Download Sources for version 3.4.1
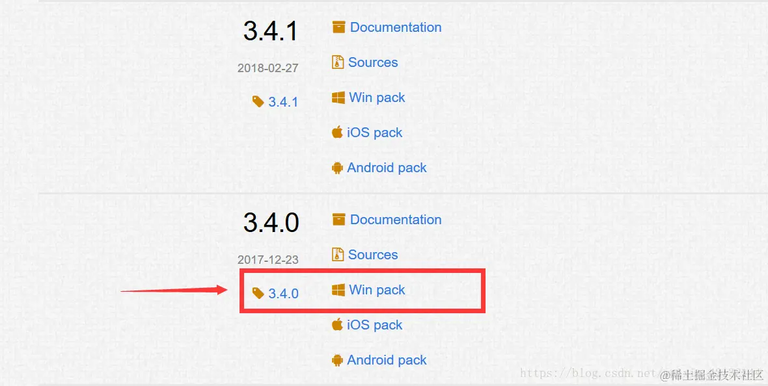This screenshot has height=386, width=768. tap(373, 62)
